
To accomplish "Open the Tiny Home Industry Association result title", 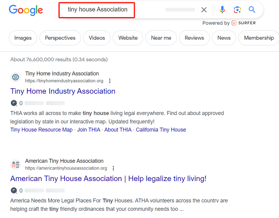I will (x=63, y=91).
